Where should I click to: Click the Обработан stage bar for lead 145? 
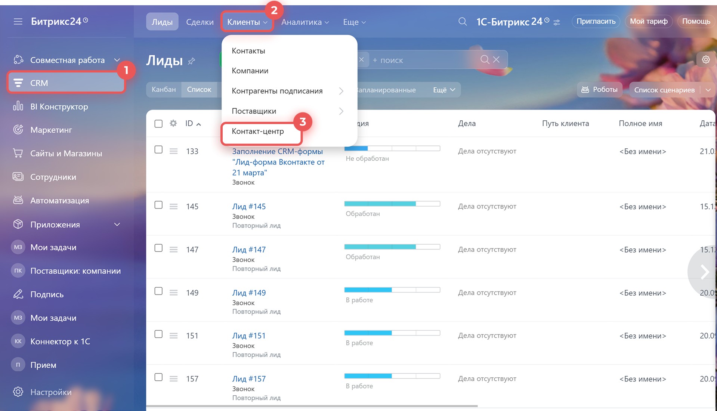pos(392,204)
